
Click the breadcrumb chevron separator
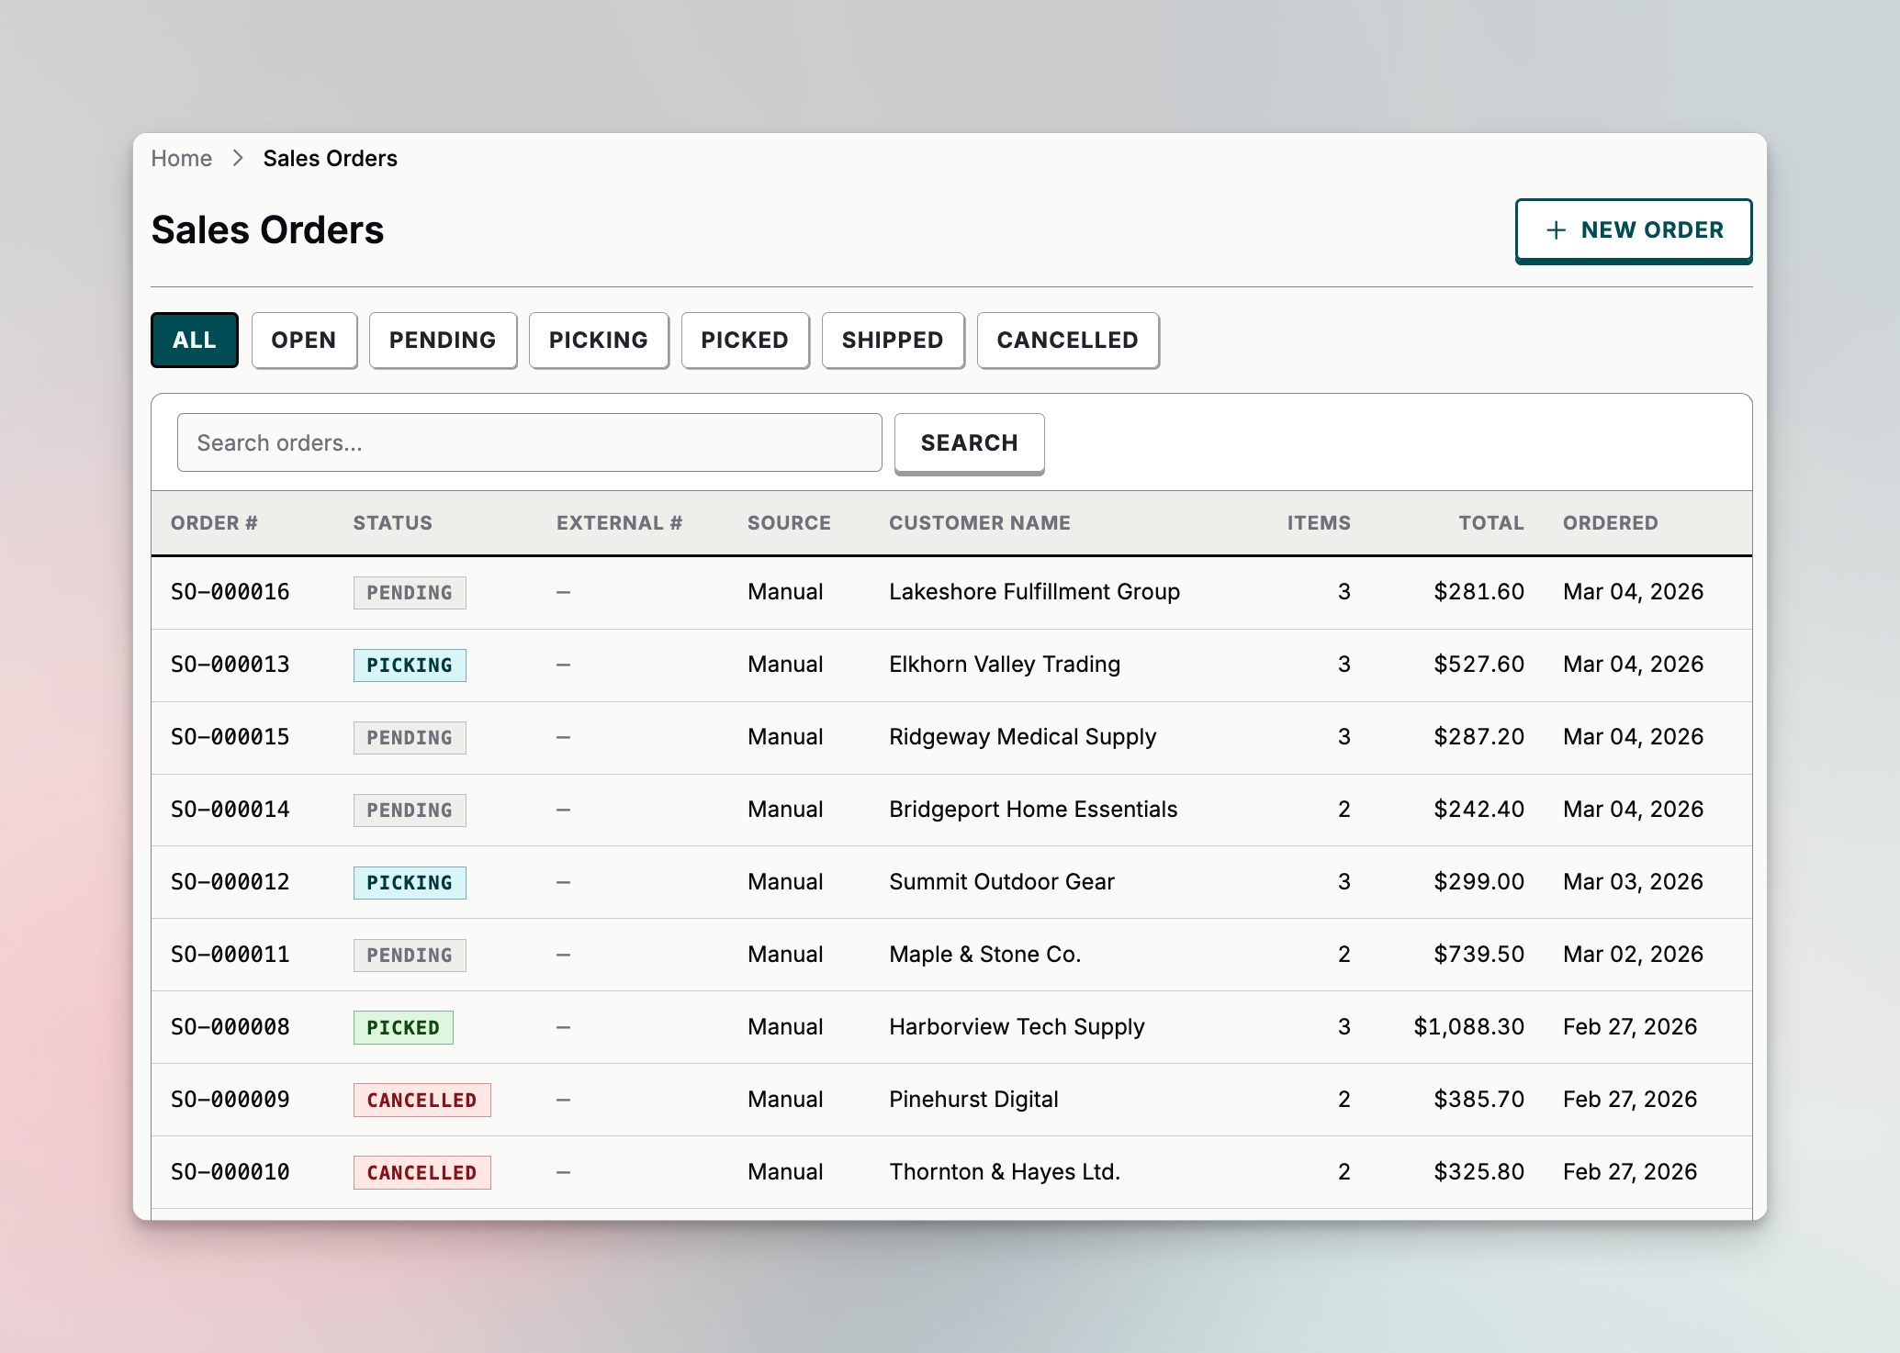(x=237, y=158)
